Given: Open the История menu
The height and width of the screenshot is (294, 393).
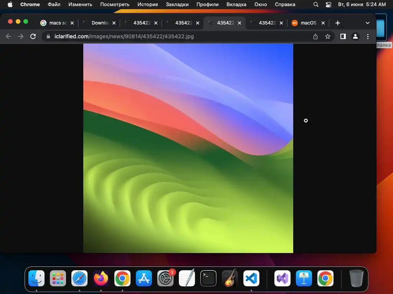Looking at the screenshot, I should [148, 5].
